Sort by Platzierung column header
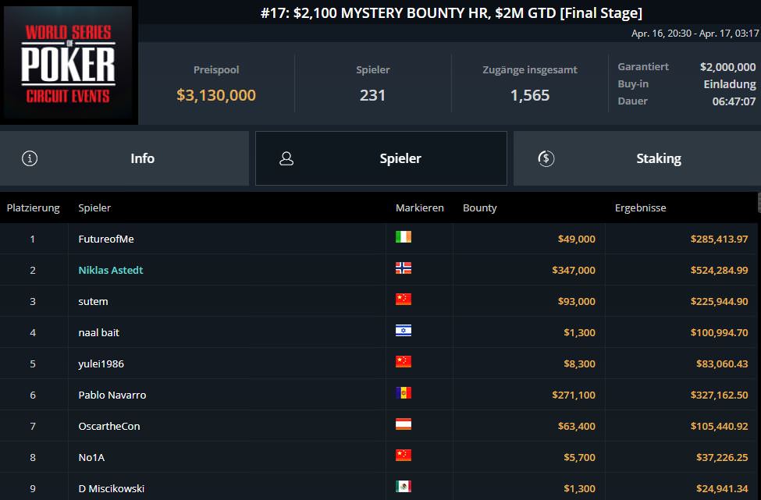761x500 pixels. pyautogui.click(x=33, y=208)
